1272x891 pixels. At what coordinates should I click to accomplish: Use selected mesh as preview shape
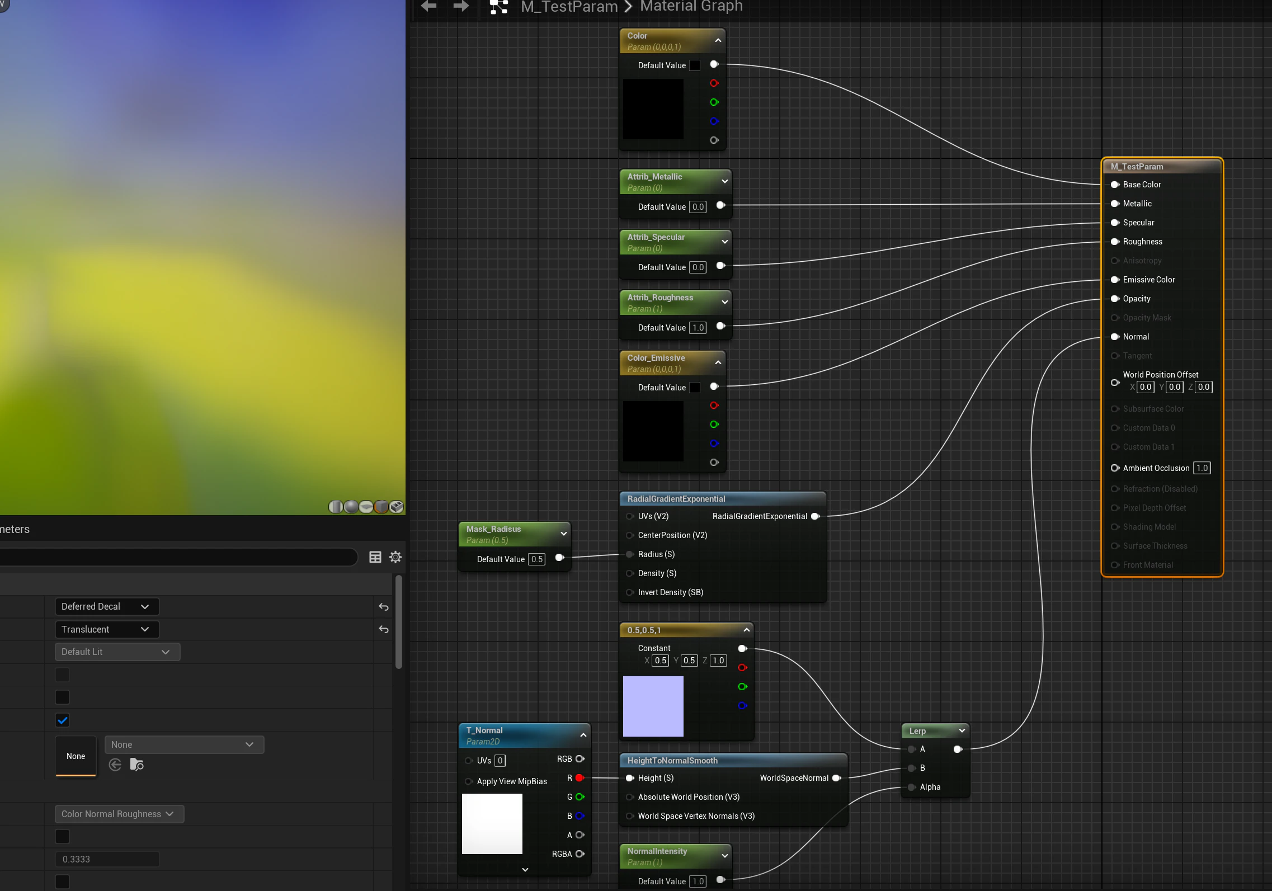(397, 507)
